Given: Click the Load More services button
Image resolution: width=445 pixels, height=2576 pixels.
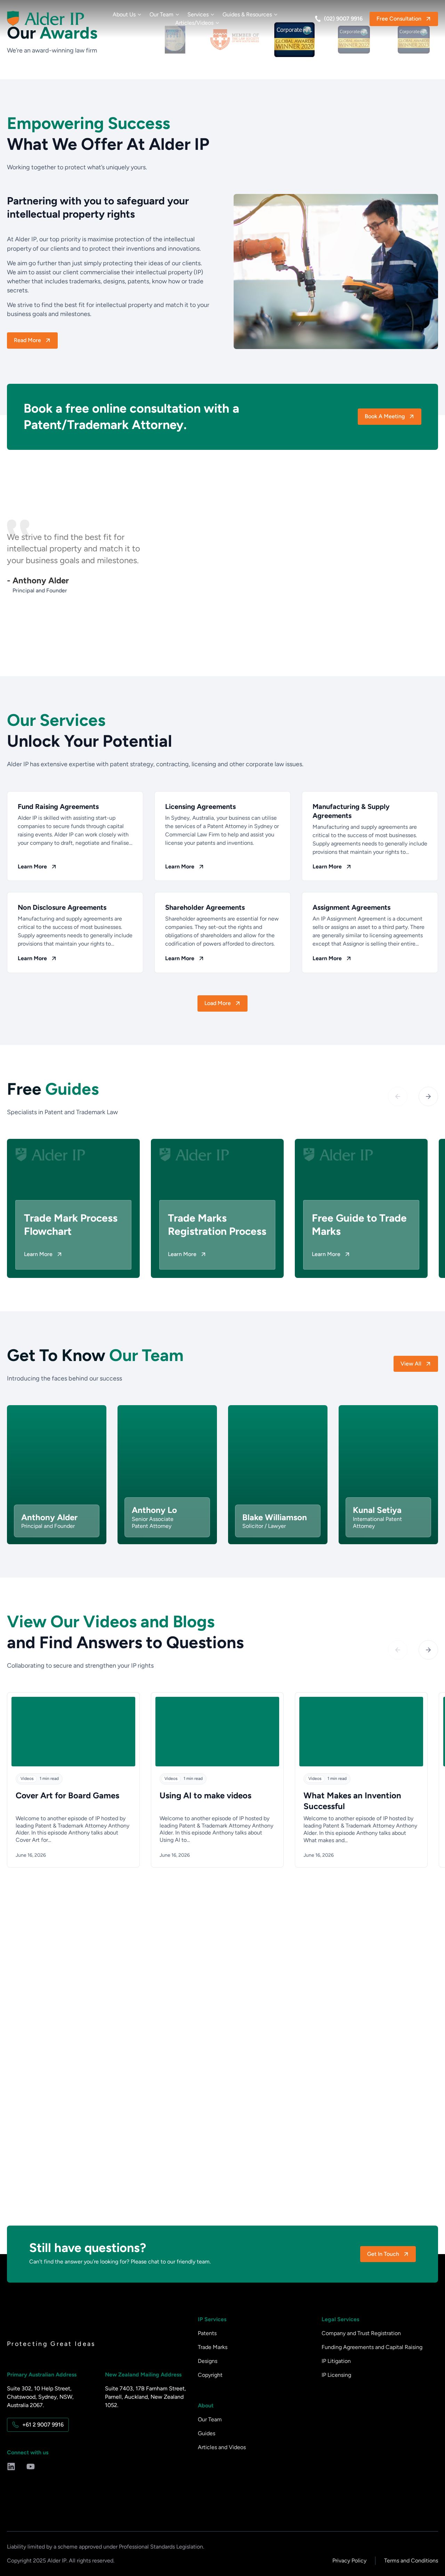Looking at the screenshot, I should [x=222, y=1003].
